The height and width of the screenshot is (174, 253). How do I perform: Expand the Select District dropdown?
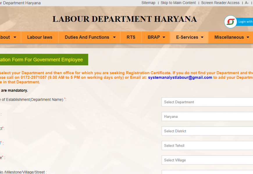207,131
